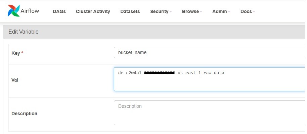The height and width of the screenshot is (134, 307).
Task: Click the Edit Variable panel heading
Action: click(x=24, y=32)
